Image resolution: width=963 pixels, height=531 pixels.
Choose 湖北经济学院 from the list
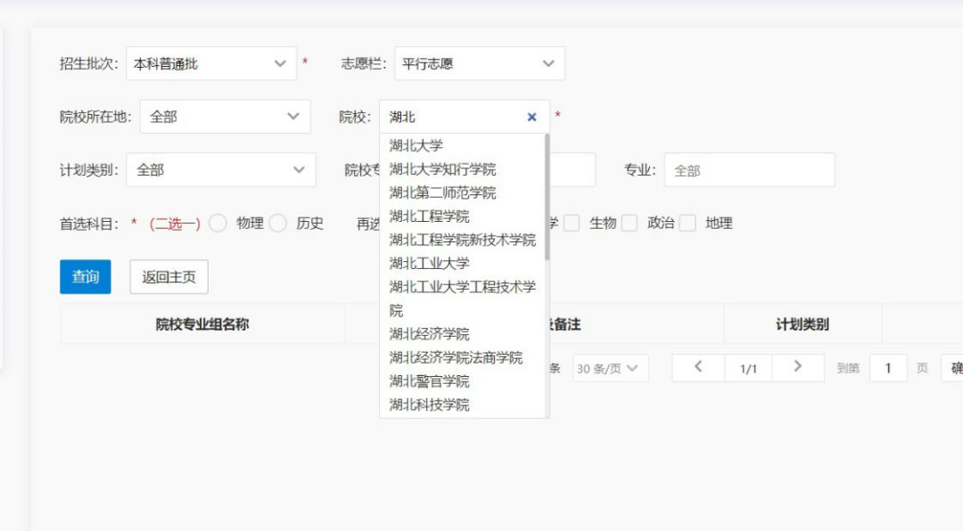[463, 334]
